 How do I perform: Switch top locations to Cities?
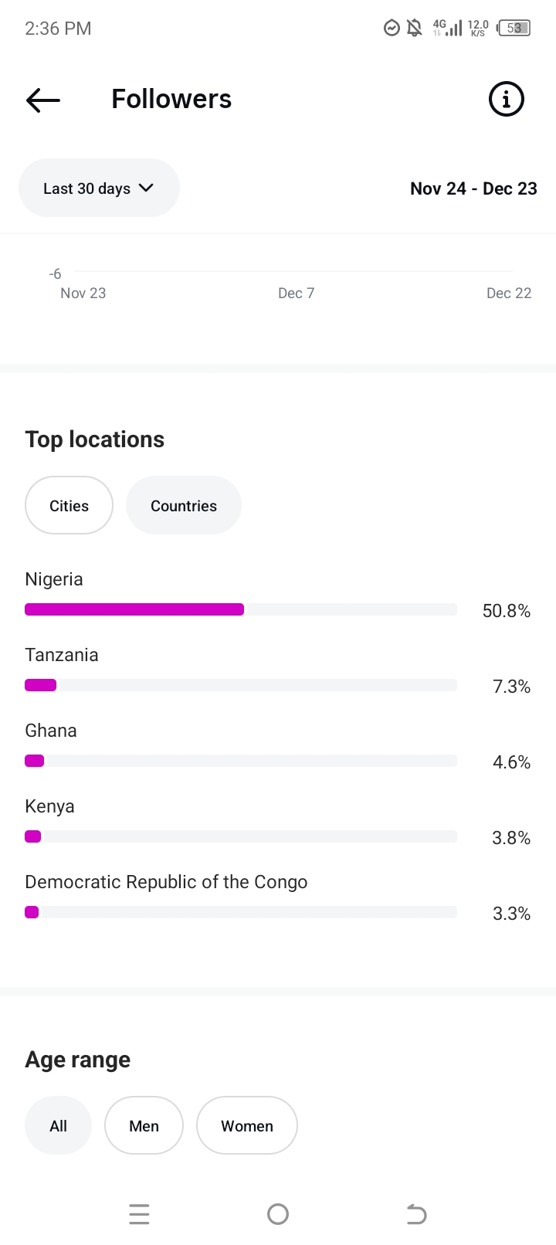click(69, 506)
